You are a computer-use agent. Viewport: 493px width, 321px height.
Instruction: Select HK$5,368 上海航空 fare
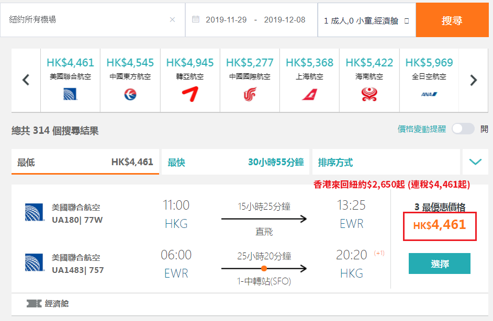click(310, 80)
